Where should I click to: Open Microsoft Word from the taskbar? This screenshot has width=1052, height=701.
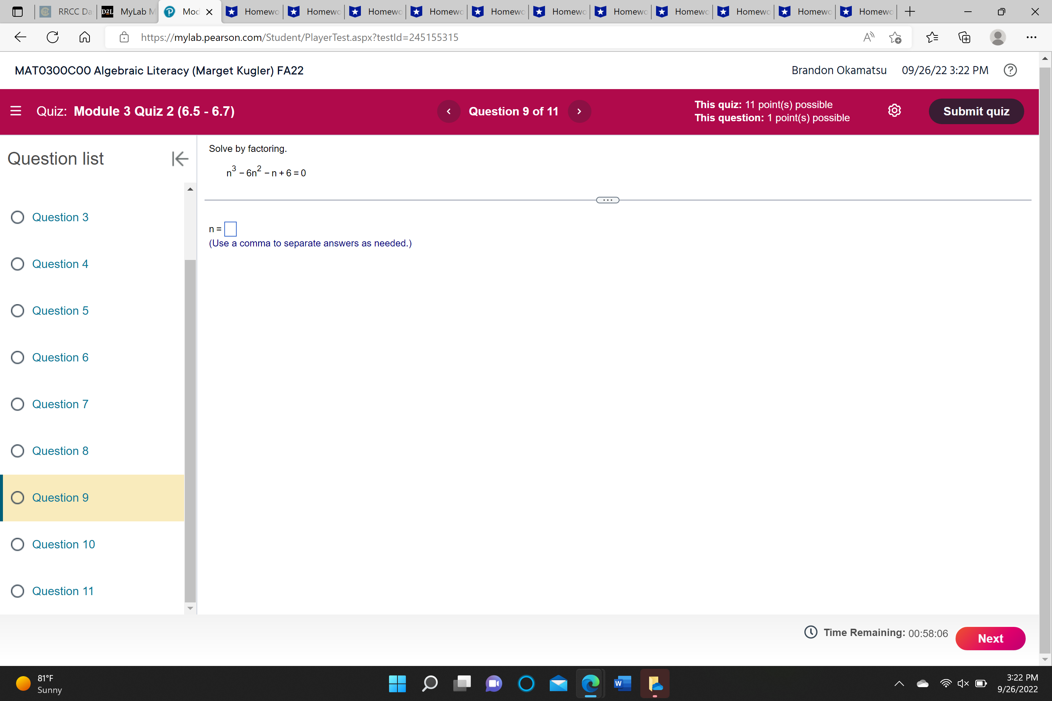click(x=622, y=683)
